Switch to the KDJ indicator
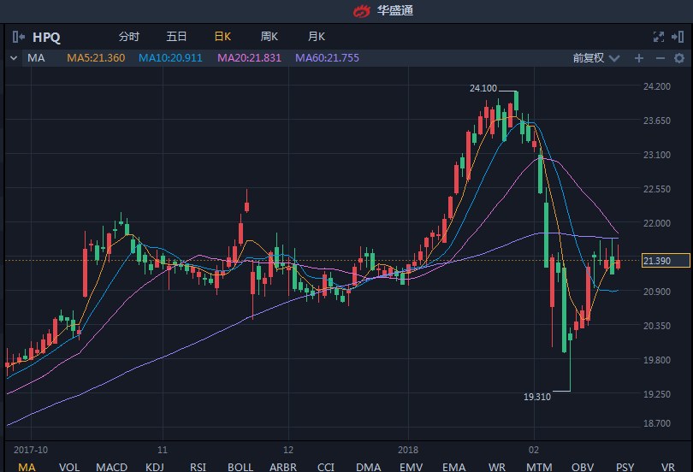The height and width of the screenshot is (472, 693). 155,466
